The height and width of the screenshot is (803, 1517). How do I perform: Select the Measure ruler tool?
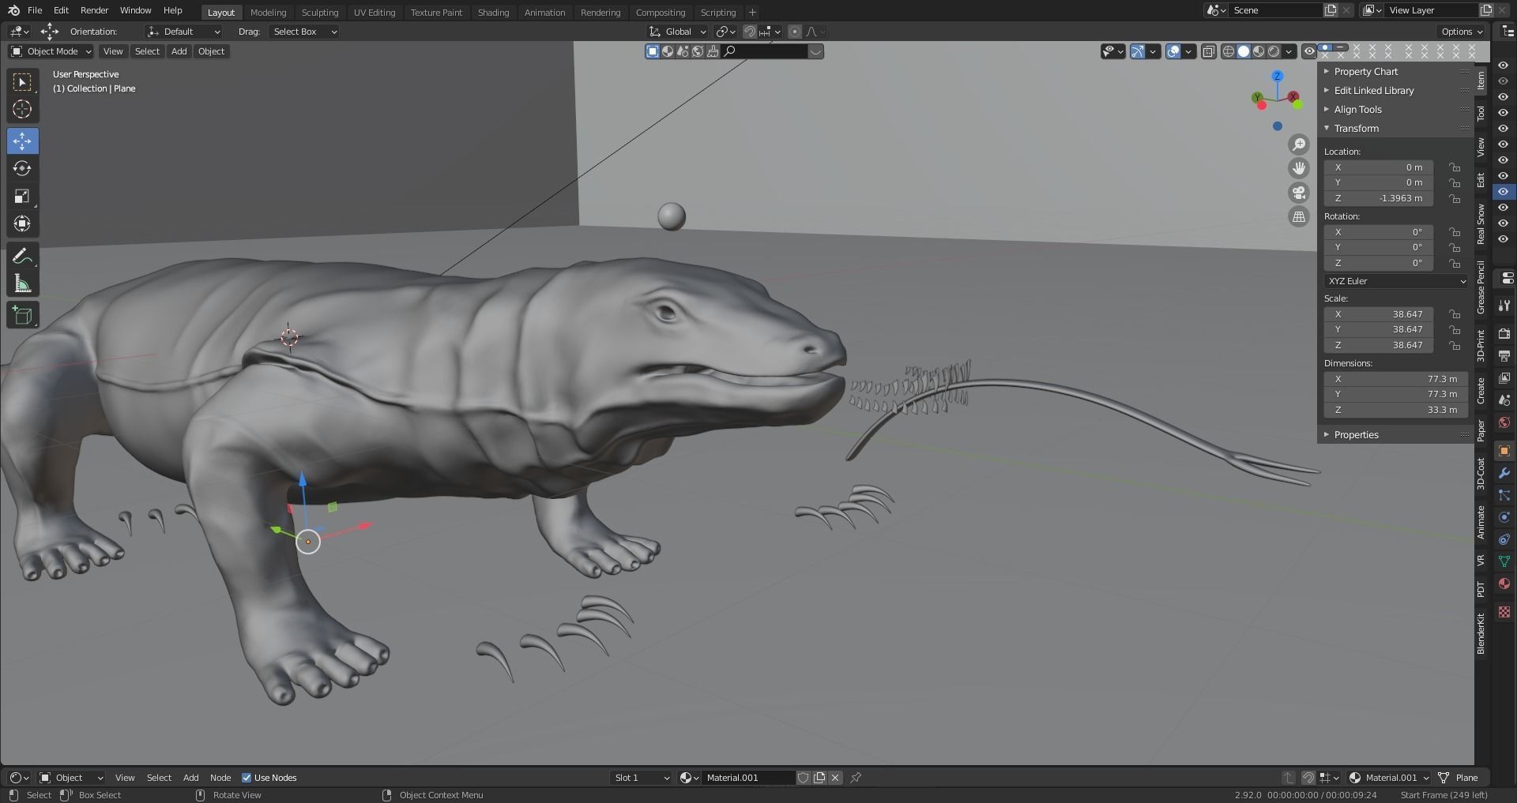22,283
